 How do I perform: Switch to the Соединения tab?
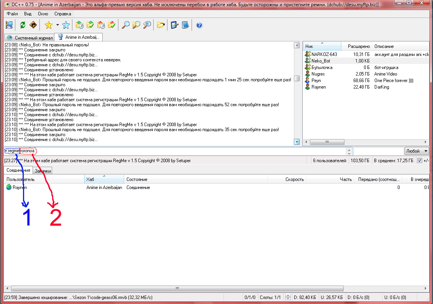18,170
